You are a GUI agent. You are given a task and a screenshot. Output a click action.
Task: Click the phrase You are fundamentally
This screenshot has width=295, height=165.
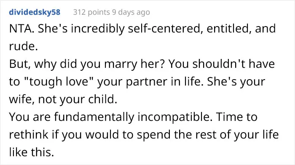tap(72, 117)
